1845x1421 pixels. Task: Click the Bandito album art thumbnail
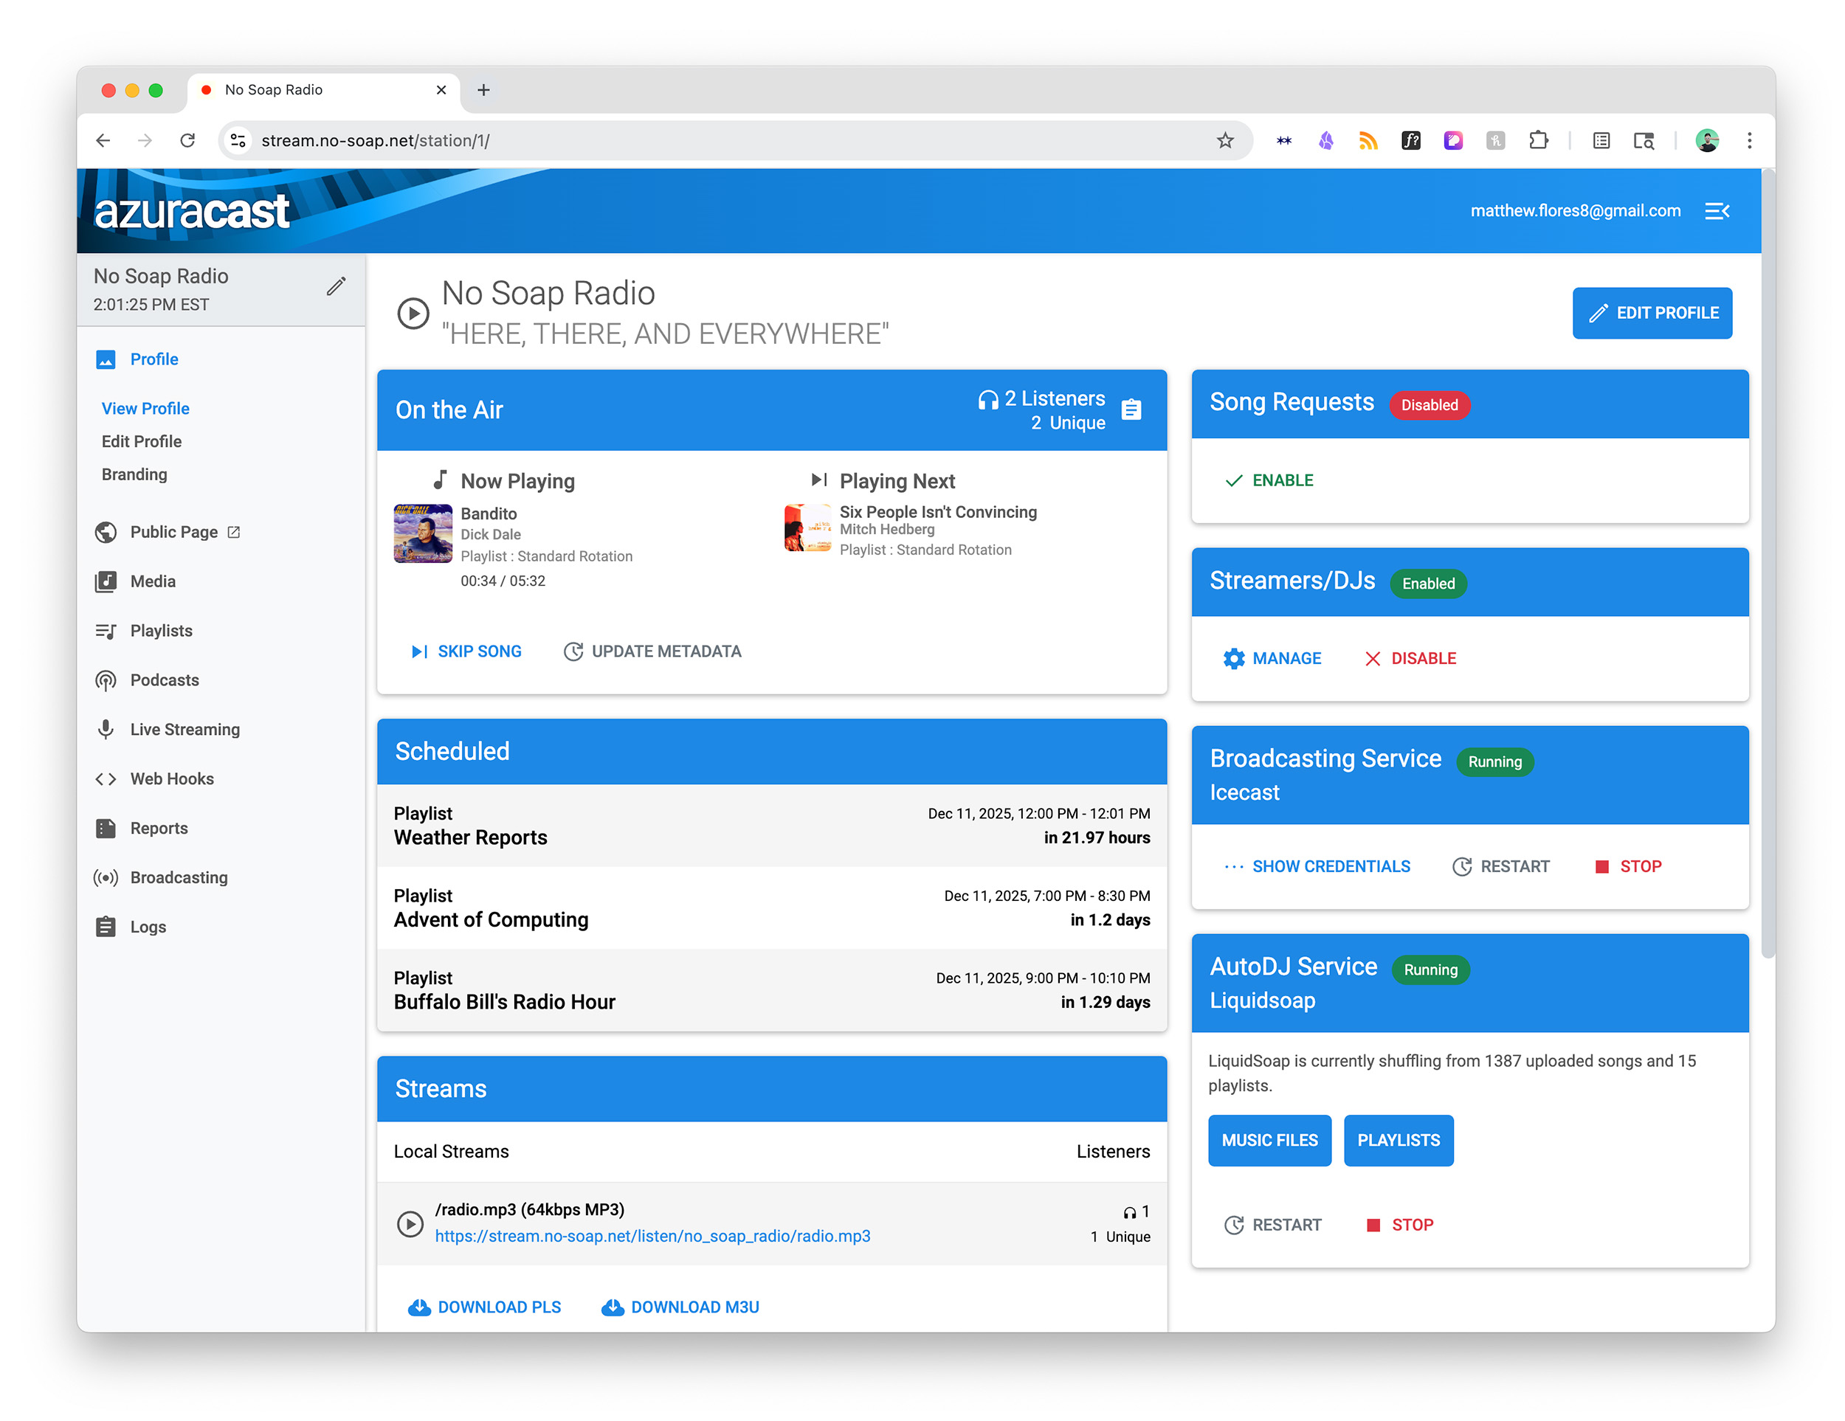[x=422, y=533]
